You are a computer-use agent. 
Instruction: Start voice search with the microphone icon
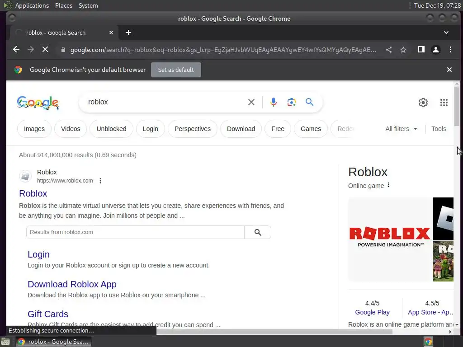274,102
